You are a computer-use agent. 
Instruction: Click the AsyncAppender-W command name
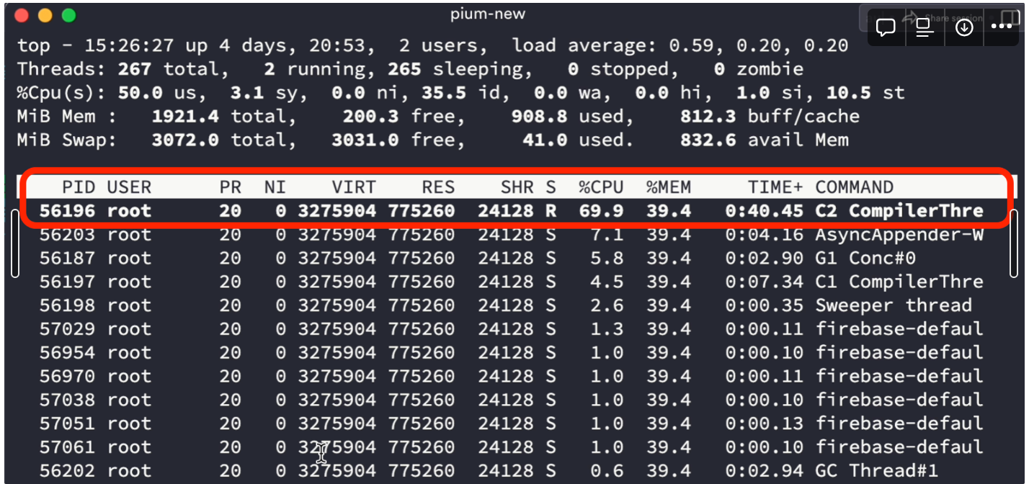pyautogui.click(x=899, y=235)
